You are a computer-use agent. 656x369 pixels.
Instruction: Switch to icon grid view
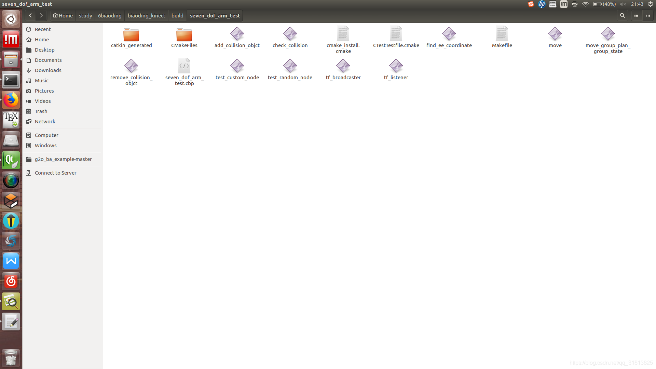point(648,16)
